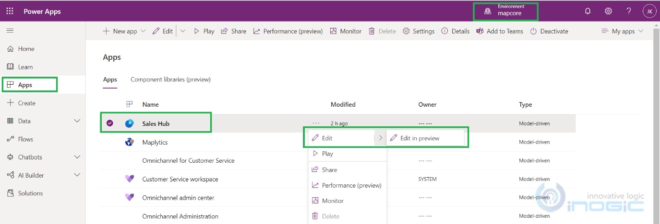This screenshot has height=224, width=660.
Task: Switch to Component libraries (preview) tab
Action: (x=170, y=79)
